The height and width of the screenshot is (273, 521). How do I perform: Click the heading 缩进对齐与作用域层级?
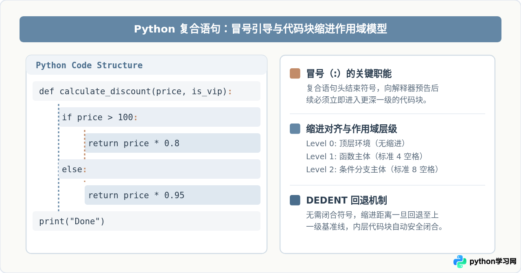click(x=352, y=129)
